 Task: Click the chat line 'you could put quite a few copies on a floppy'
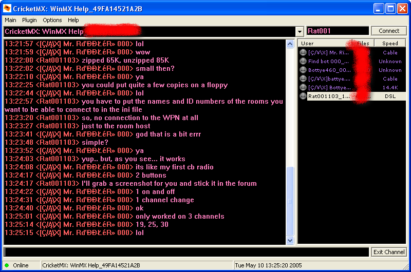[155, 85]
